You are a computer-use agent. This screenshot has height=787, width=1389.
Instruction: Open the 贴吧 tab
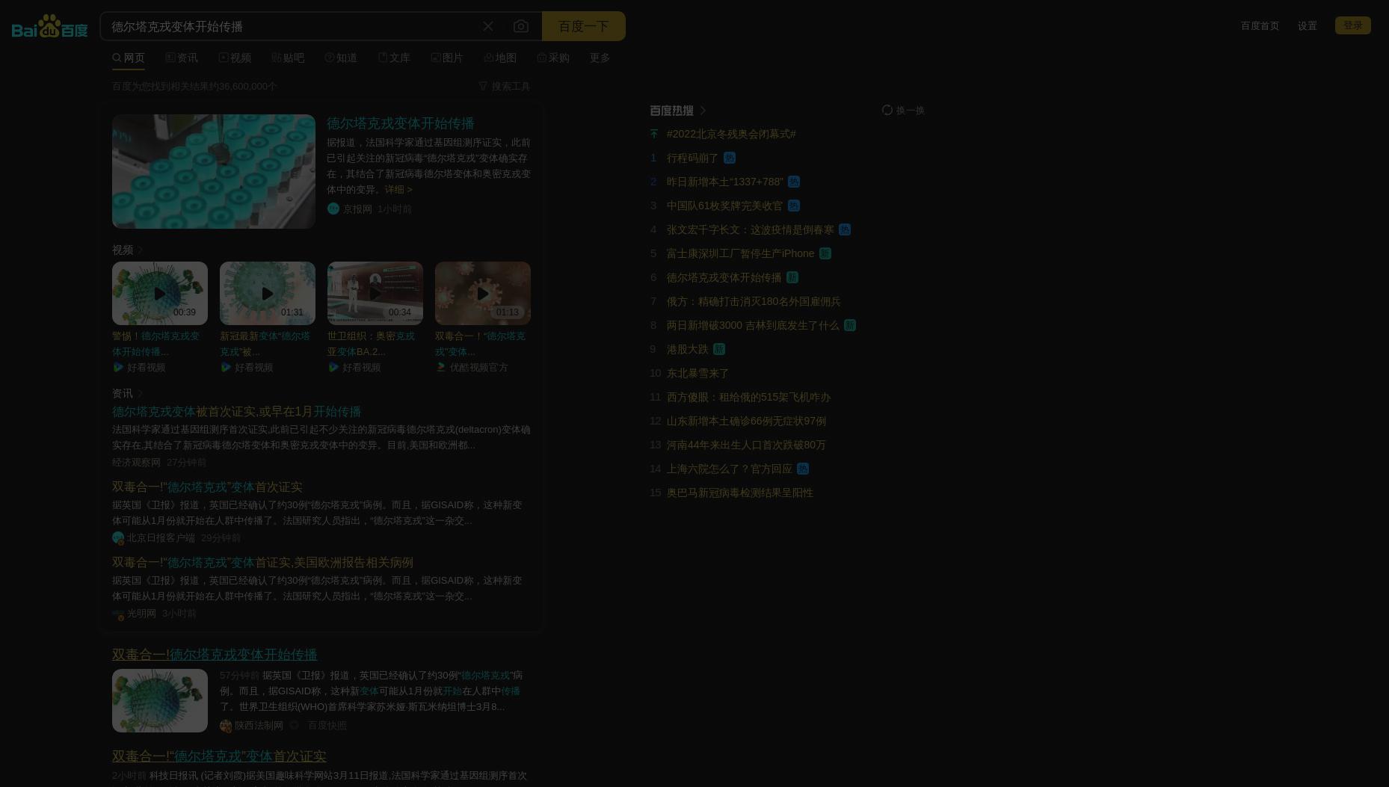click(288, 58)
